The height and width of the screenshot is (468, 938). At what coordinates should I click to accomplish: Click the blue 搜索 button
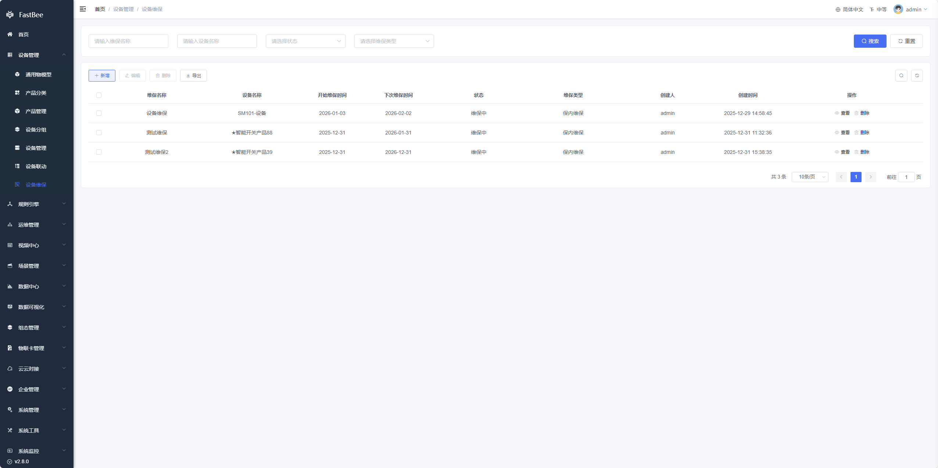click(870, 41)
